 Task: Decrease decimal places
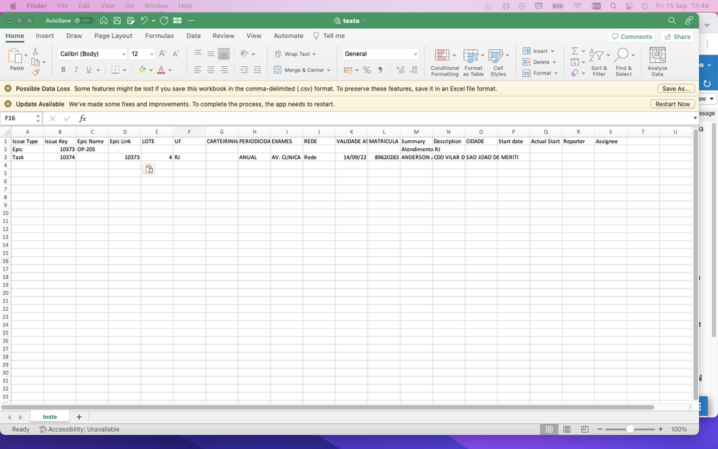click(414, 70)
